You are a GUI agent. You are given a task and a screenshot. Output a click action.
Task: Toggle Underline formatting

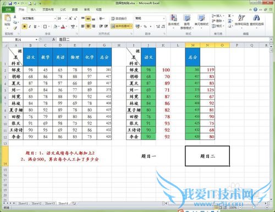tap(35, 27)
